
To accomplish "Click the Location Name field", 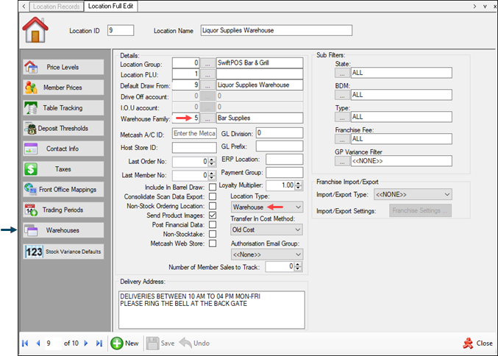I will (x=277, y=30).
